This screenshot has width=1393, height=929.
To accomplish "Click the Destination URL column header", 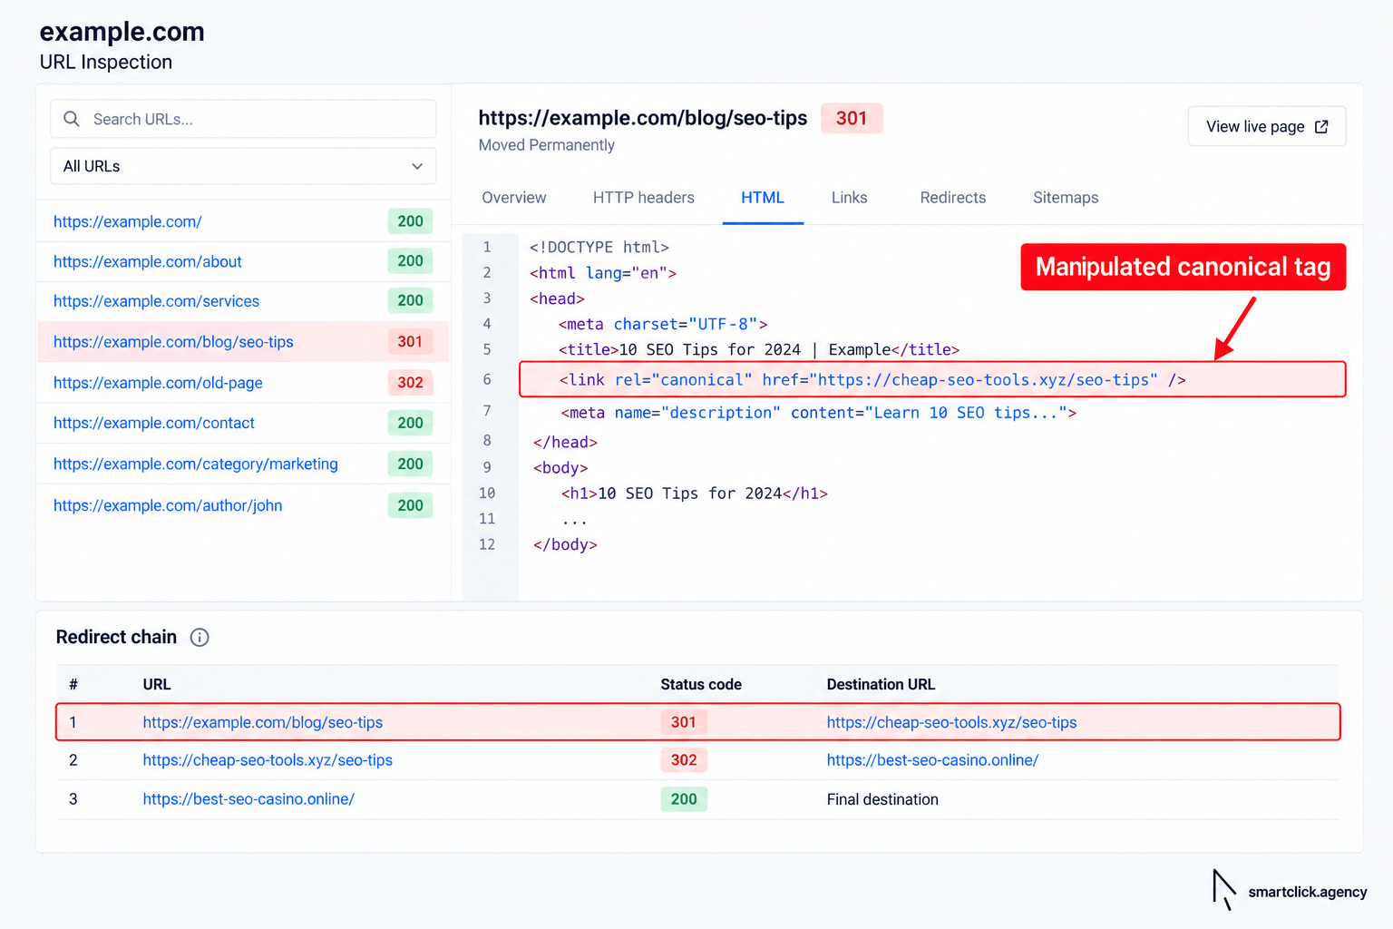I will [x=881, y=684].
